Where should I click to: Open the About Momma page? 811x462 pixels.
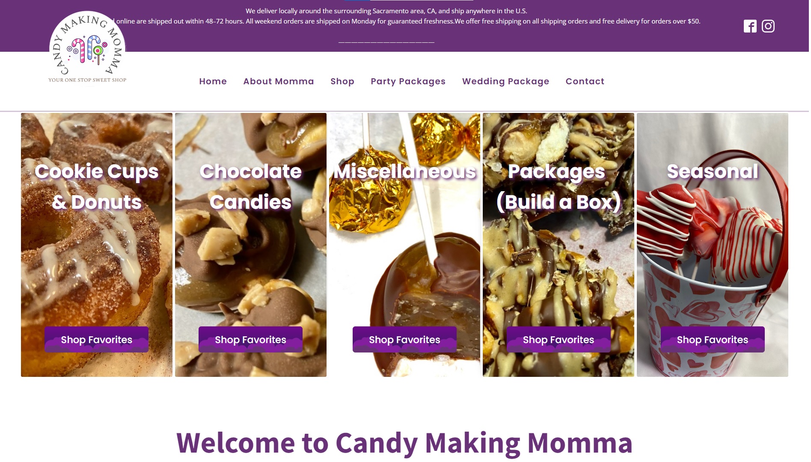[x=279, y=81]
